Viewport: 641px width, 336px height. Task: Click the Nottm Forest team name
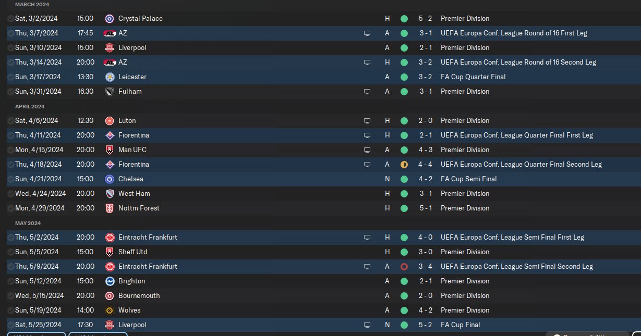pyautogui.click(x=139, y=208)
